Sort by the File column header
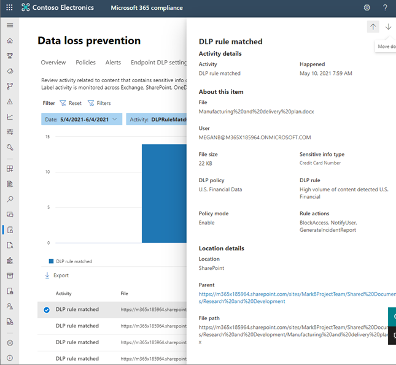Image resolution: width=396 pixels, height=365 pixels. click(x=124, y=293)
